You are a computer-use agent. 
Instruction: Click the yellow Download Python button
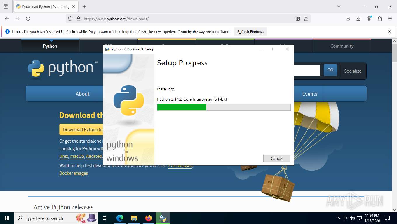click(81, 129)
